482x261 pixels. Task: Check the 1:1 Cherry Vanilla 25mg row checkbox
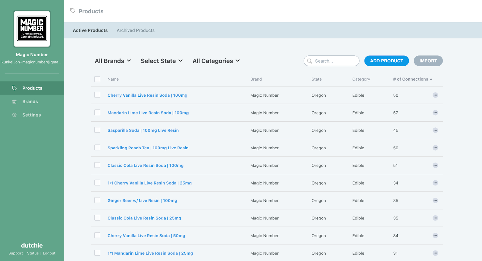pos(97,182)
